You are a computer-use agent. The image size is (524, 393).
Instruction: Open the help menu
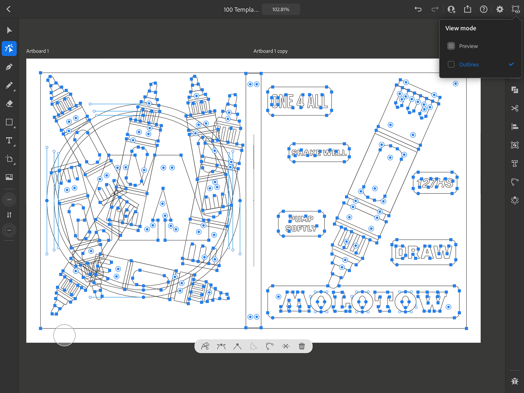(484, 9)
